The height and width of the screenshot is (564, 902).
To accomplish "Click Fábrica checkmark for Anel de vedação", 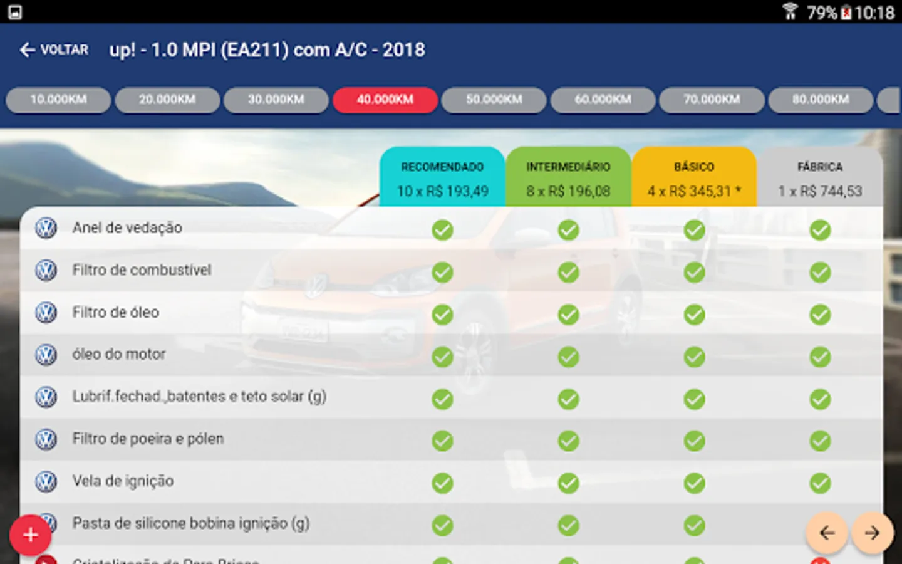I will tap(820, 230).
